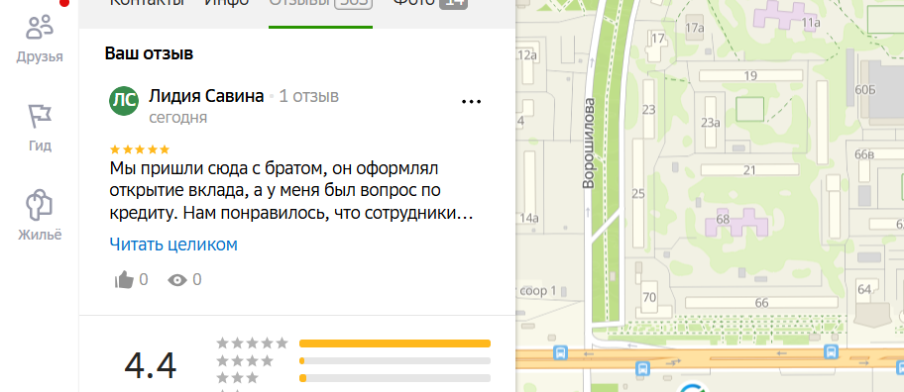Select building 17а on the map
Viewport: 904px width, 392px height.
pyautogui.click(x=695, y=27)
